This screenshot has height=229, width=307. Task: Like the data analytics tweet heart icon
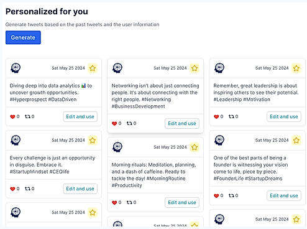[x=12, y=116]
